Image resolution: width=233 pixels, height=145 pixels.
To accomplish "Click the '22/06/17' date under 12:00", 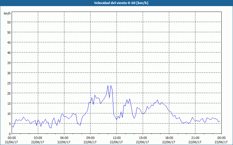I will tap(116, 142).
